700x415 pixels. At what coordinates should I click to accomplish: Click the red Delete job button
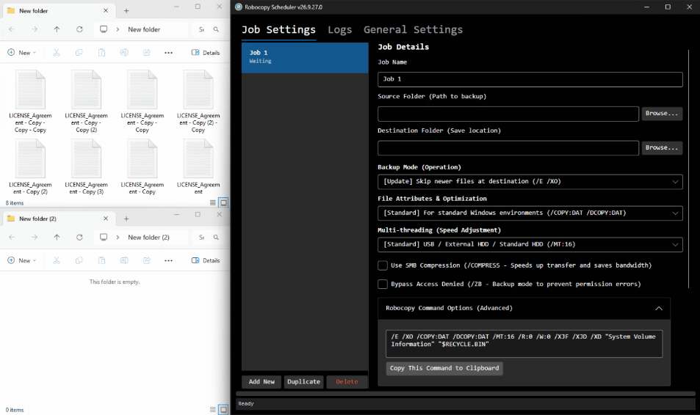(x=347, y=382)
